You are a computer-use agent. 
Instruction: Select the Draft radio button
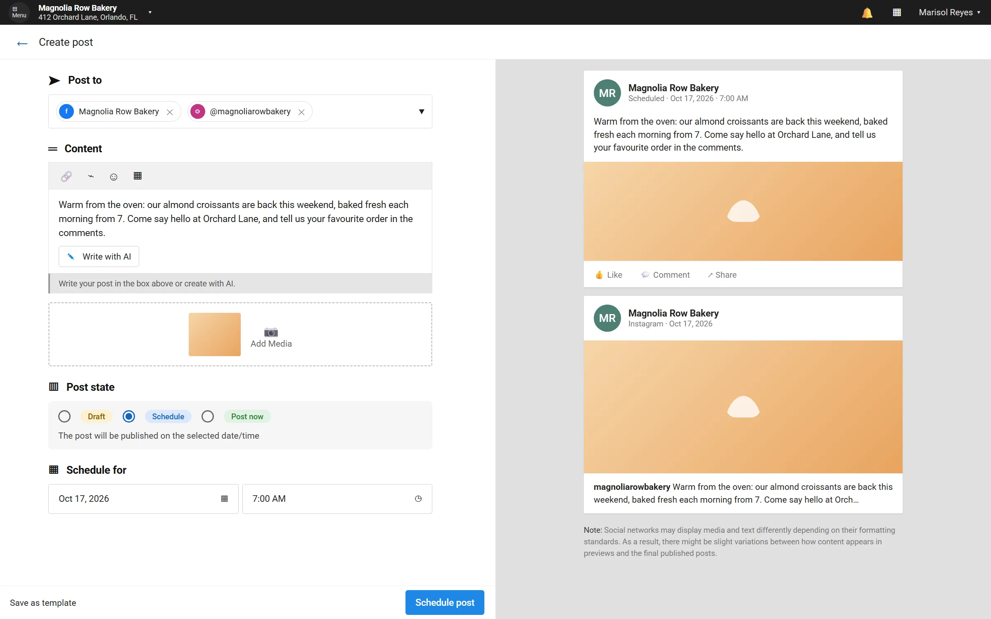click(64, 416)
